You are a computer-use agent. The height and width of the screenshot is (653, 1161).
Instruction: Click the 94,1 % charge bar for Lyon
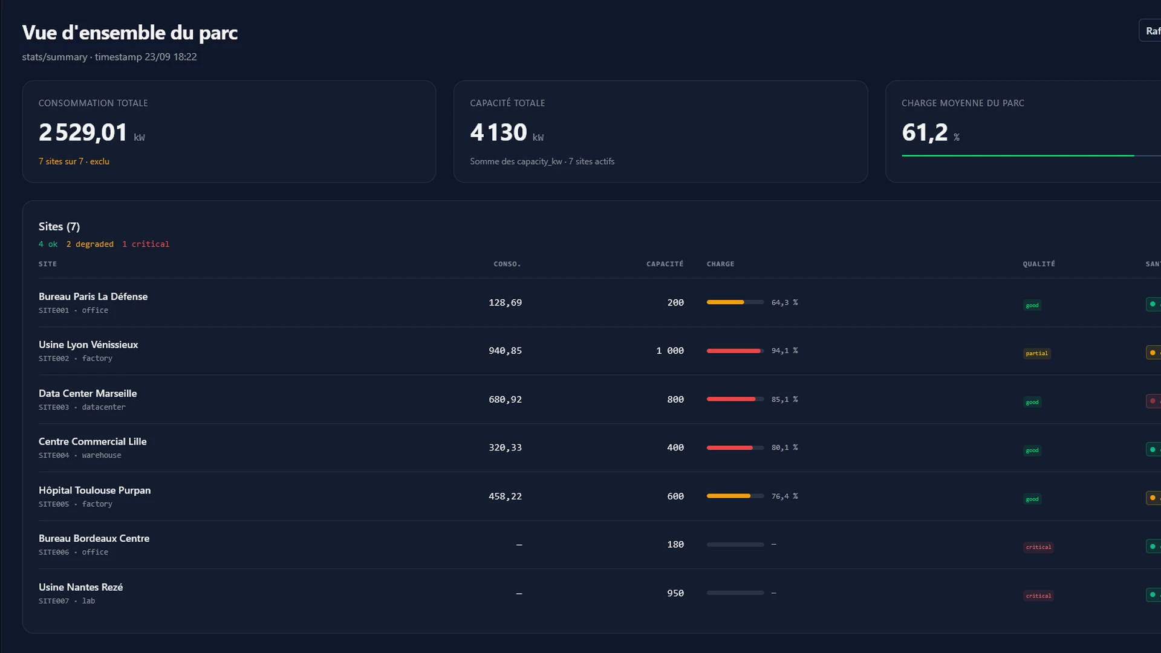click(735, 351)
